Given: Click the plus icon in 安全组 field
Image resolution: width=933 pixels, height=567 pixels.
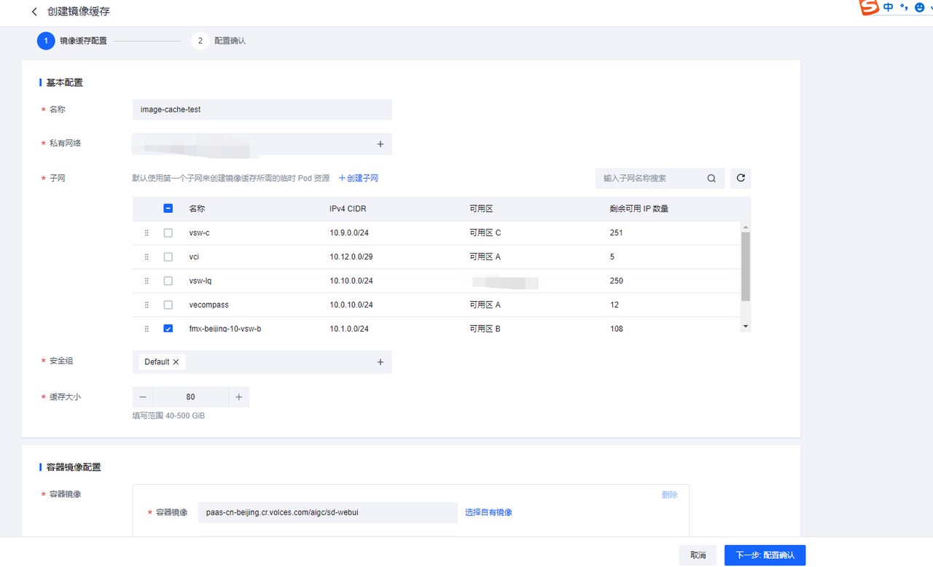Looking at the screenshot, I should pyautogui.click(x=380, y=362).
